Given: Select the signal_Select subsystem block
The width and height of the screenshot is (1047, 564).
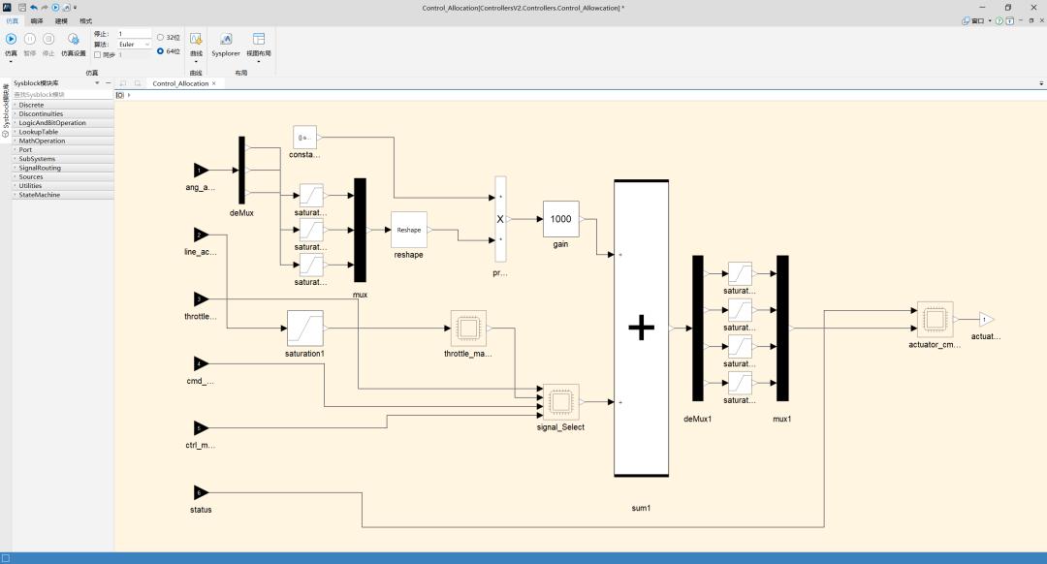Looking at the screenshot, I should (561, 402).
